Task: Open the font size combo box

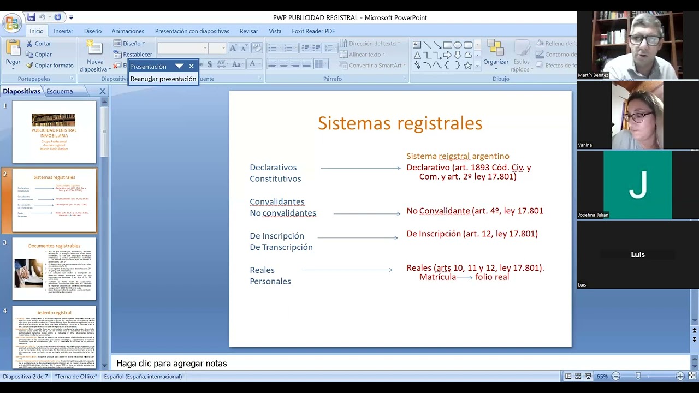Action: (x=217, y=49)
